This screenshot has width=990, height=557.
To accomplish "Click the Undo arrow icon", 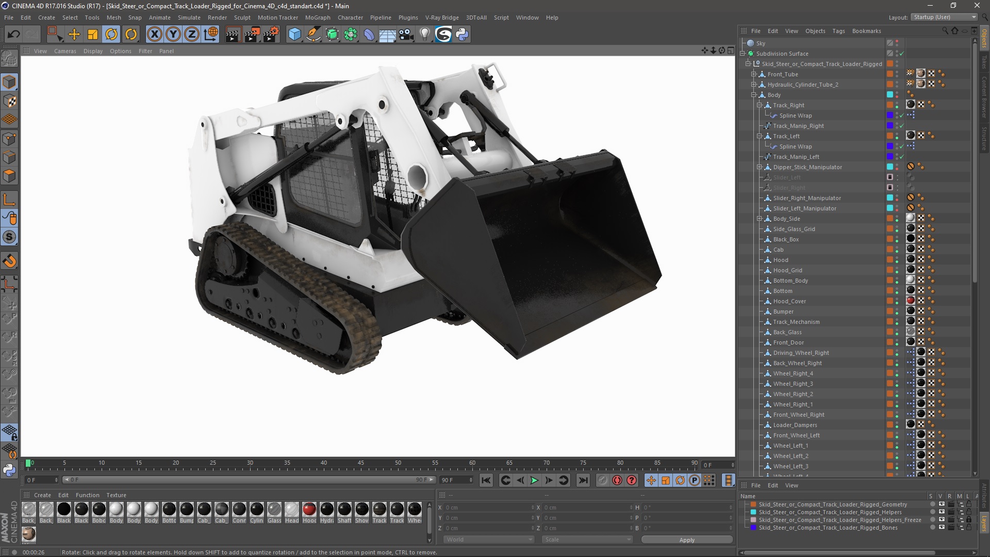I will (x=14, y=35).
